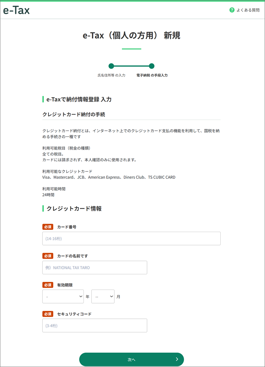Click the text listing Visa、Mastercard、JCB cards
265x367 pixels.
point(109,177)
